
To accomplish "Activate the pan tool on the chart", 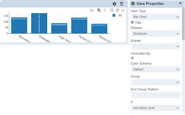I will point(105,10).
